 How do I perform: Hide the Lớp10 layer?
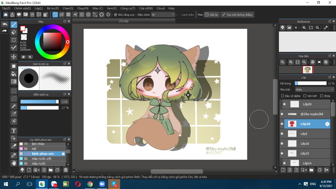pos(282,124)
